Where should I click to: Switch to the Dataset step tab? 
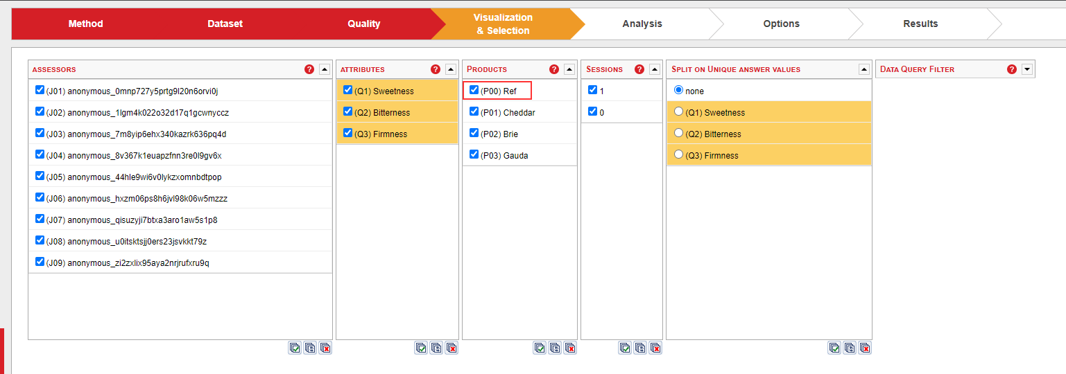225,24
